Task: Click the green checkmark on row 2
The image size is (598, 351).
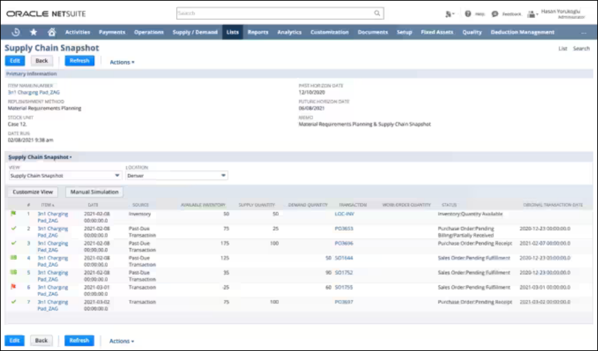Action: coord(14,228)
